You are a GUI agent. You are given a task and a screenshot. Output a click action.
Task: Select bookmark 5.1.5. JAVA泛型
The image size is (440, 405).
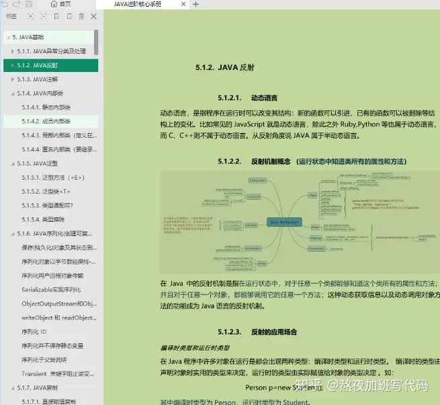point(38,163)
